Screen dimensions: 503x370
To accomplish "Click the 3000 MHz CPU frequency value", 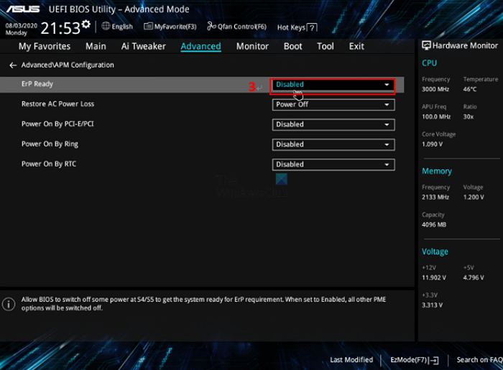I will pos(435,89).
